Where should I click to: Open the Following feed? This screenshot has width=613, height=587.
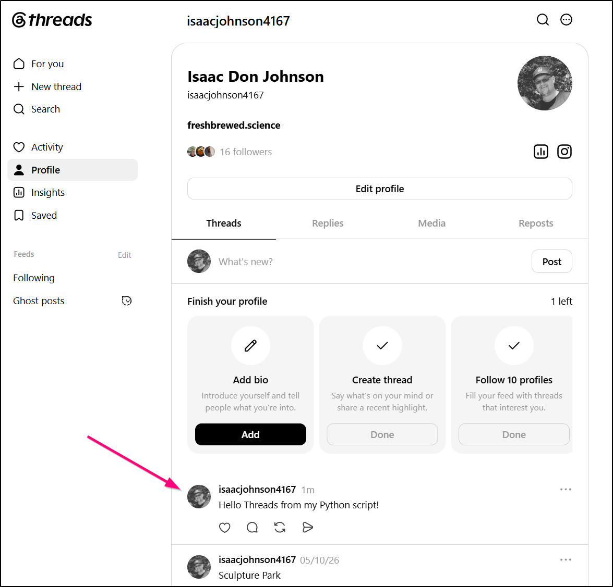34,278
